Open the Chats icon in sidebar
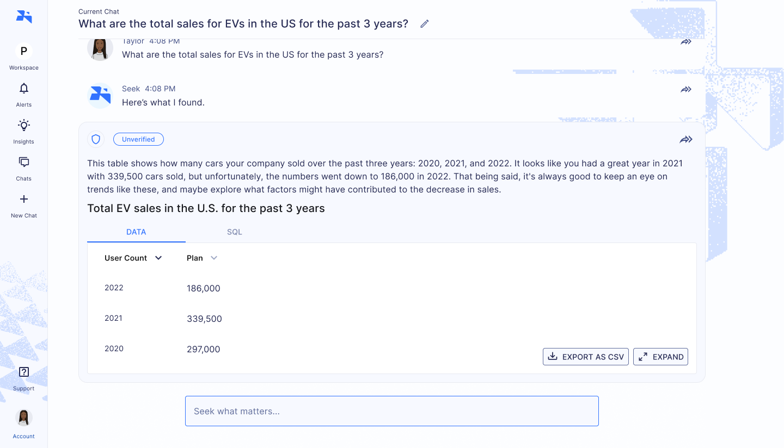The width and height of the screenshot is (784, 448). [x=24, y=162]
